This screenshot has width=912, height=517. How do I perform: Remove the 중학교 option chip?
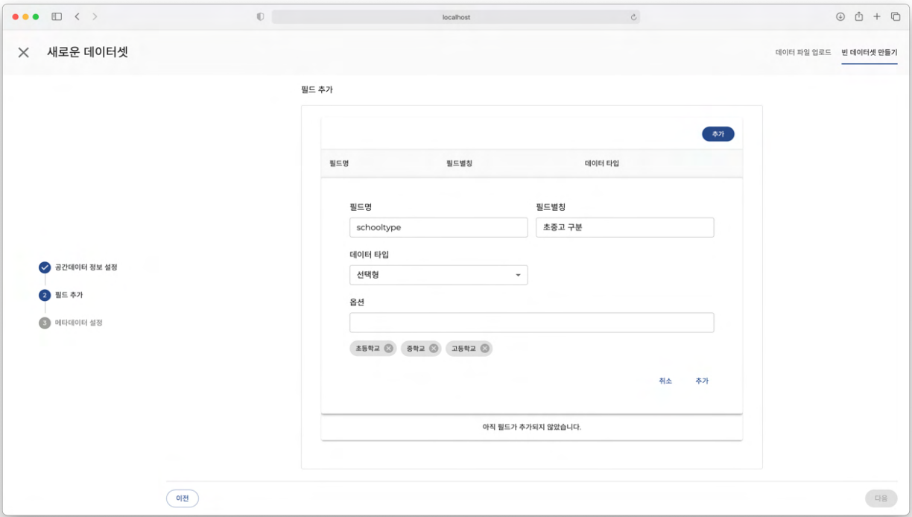434,349
